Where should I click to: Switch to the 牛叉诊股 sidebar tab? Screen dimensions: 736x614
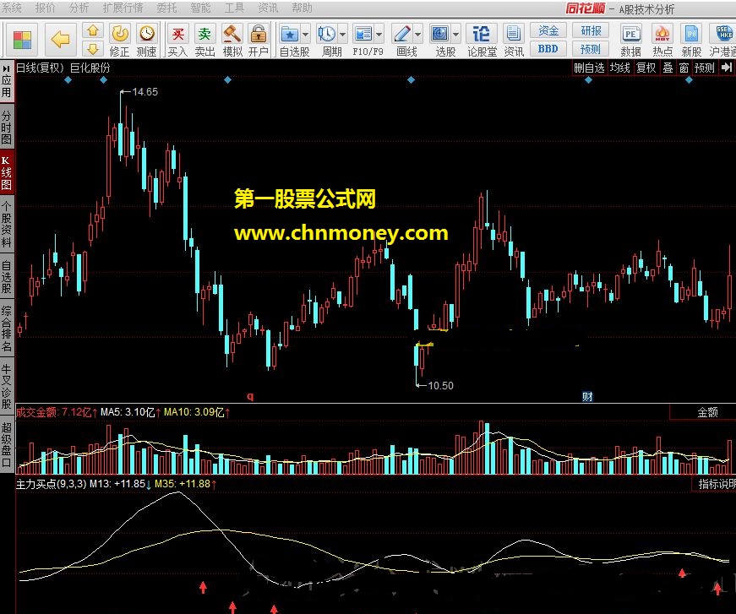point(6,386)
